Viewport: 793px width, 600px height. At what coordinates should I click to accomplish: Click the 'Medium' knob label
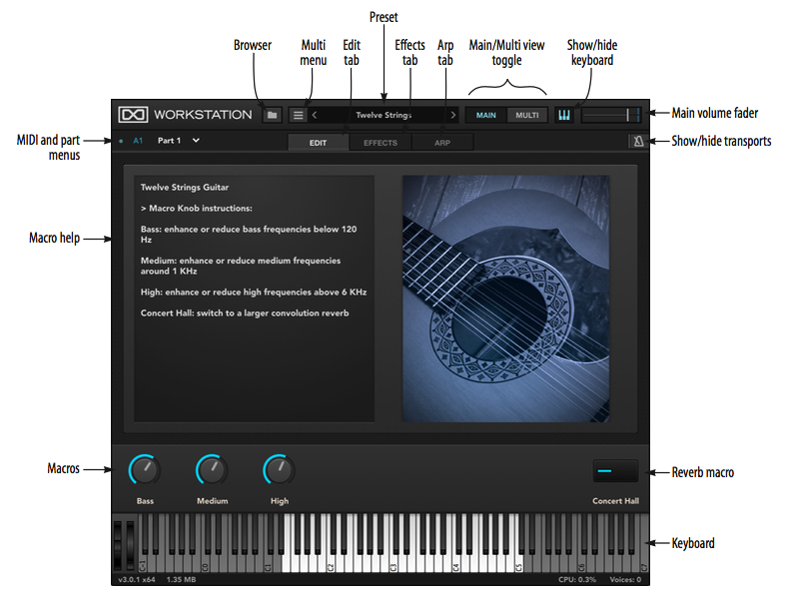point(213,501)
